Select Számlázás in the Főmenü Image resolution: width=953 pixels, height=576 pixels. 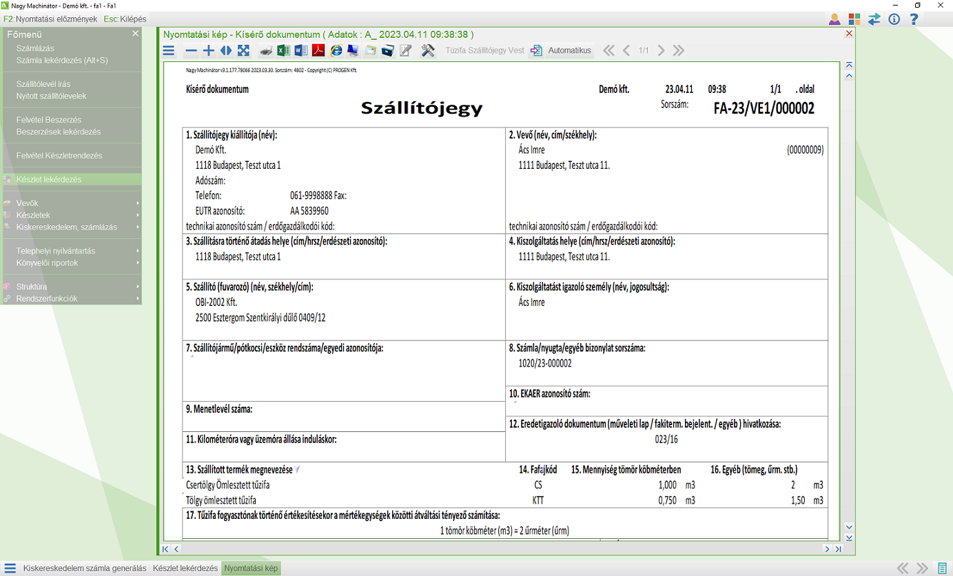point(35,48)
